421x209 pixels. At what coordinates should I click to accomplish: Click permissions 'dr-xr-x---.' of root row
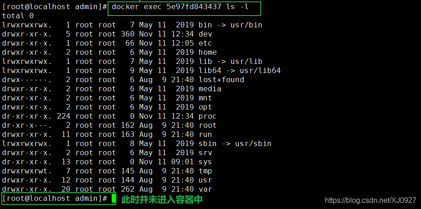27,125
